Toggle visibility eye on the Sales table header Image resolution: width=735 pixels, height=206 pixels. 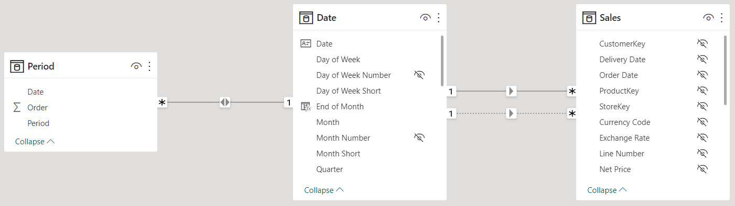point(708,18)
